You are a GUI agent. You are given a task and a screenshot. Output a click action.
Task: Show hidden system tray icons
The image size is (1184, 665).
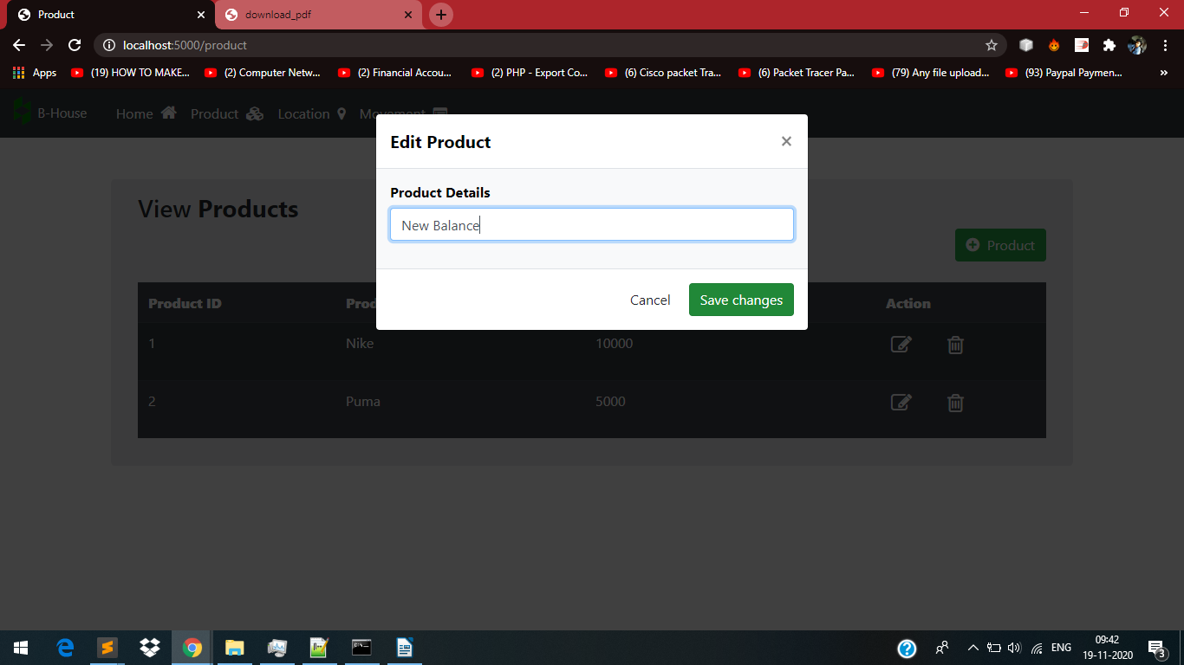click(x=973, y=648)
